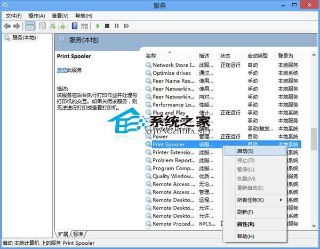320x249 pixels.
Task: Click the scrollbar down arrow
Action: (314, 226)
